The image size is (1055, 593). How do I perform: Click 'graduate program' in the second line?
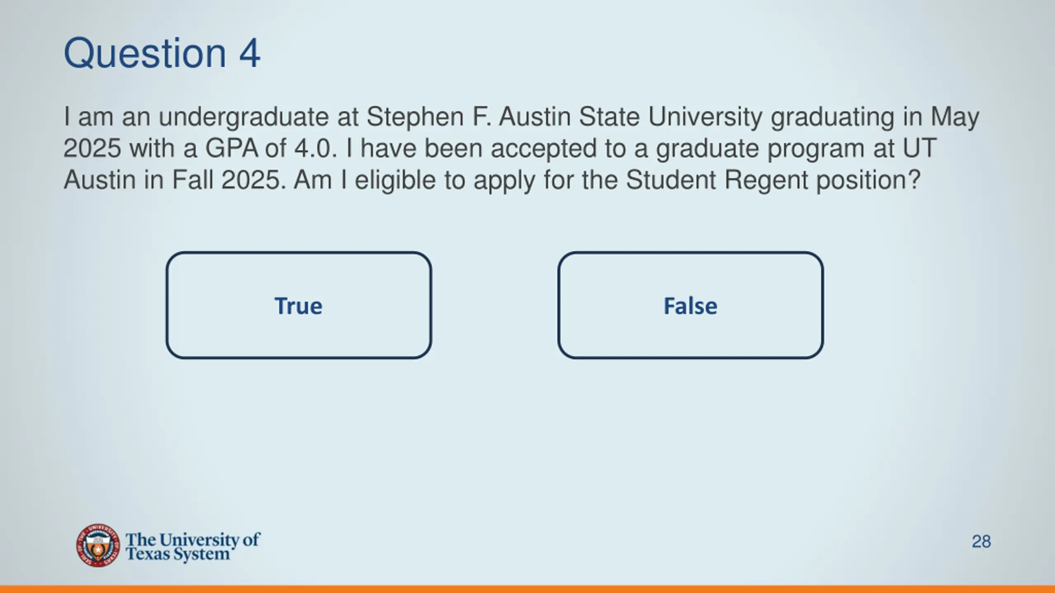(760, 149)
